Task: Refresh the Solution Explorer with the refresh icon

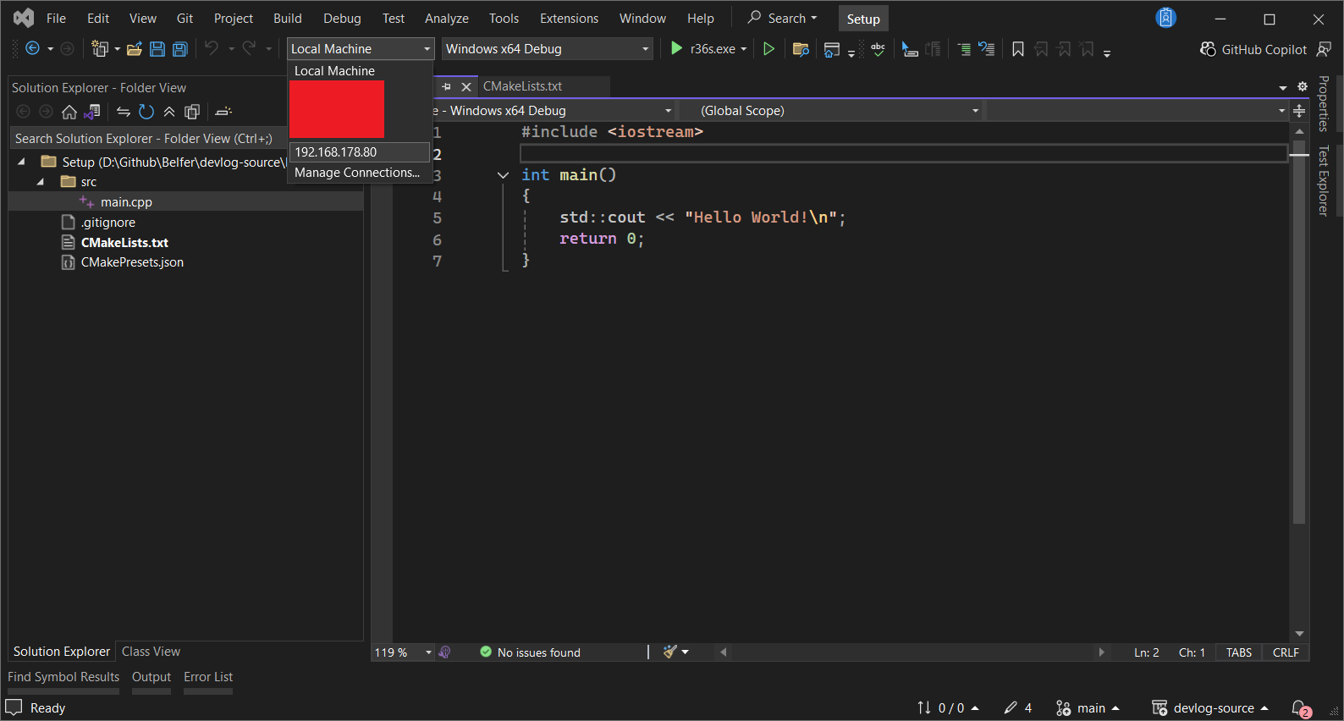Action: [x=146, y=112]
